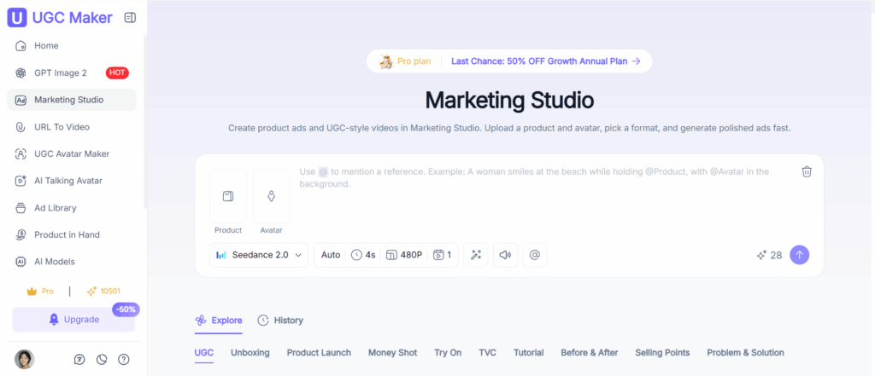875x376 pixels.
Task: Select Marketing Studio in the sidebar
Action: tap(72, 101)
